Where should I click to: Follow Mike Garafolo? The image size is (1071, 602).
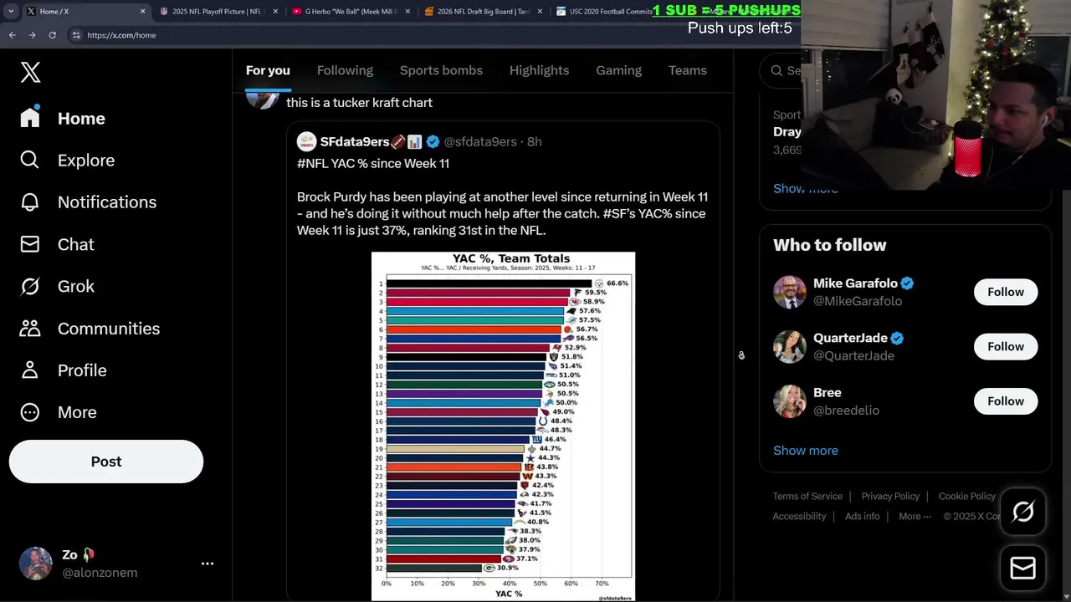[1005, 292]
